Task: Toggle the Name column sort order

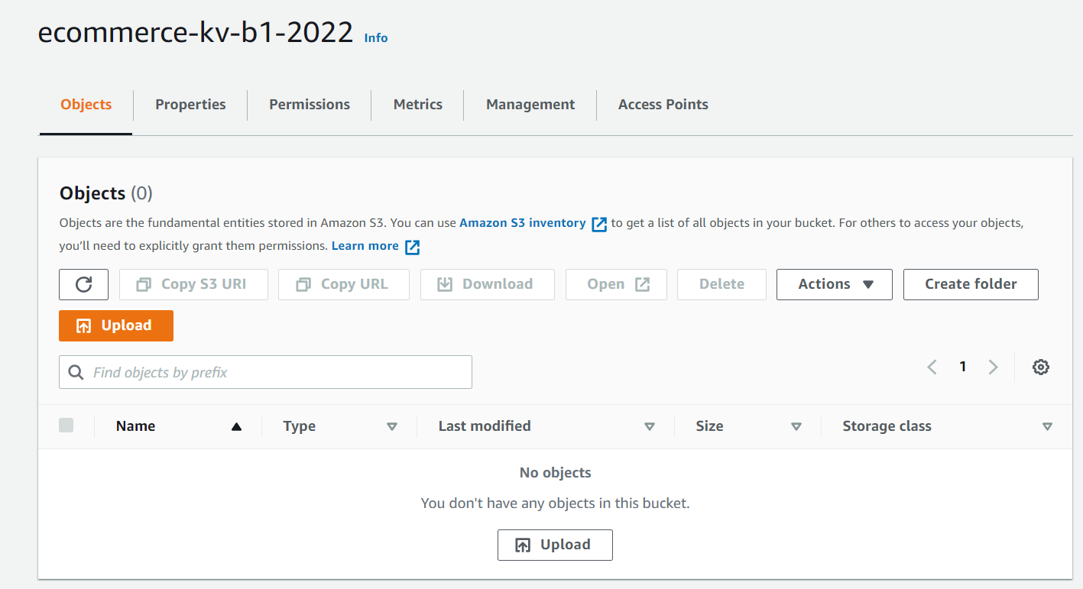Action: coord(135,426)
